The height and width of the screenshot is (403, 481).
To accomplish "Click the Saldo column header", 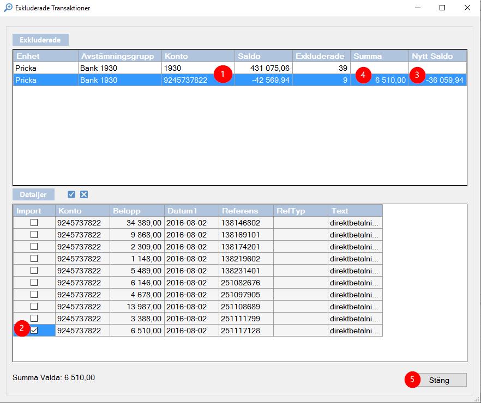I will point(263,56).
